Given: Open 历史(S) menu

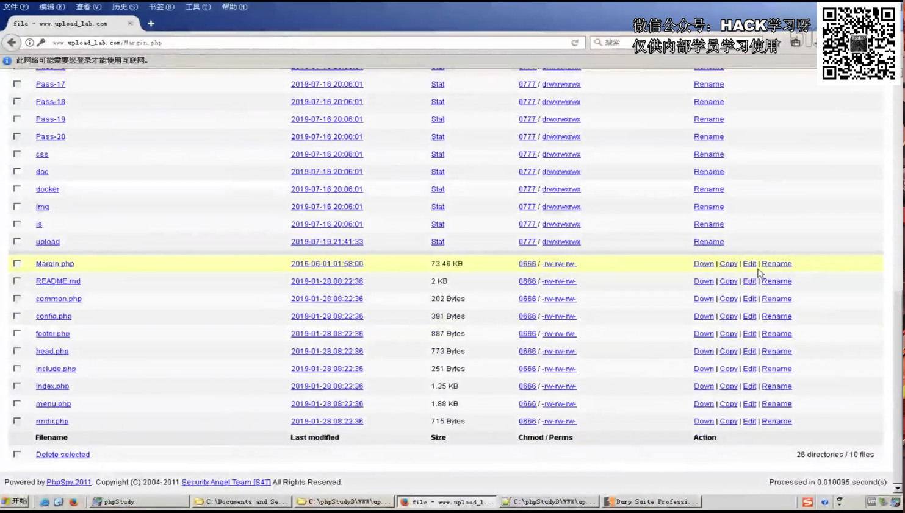Looking at the screenshot, I should pos(124,7).
